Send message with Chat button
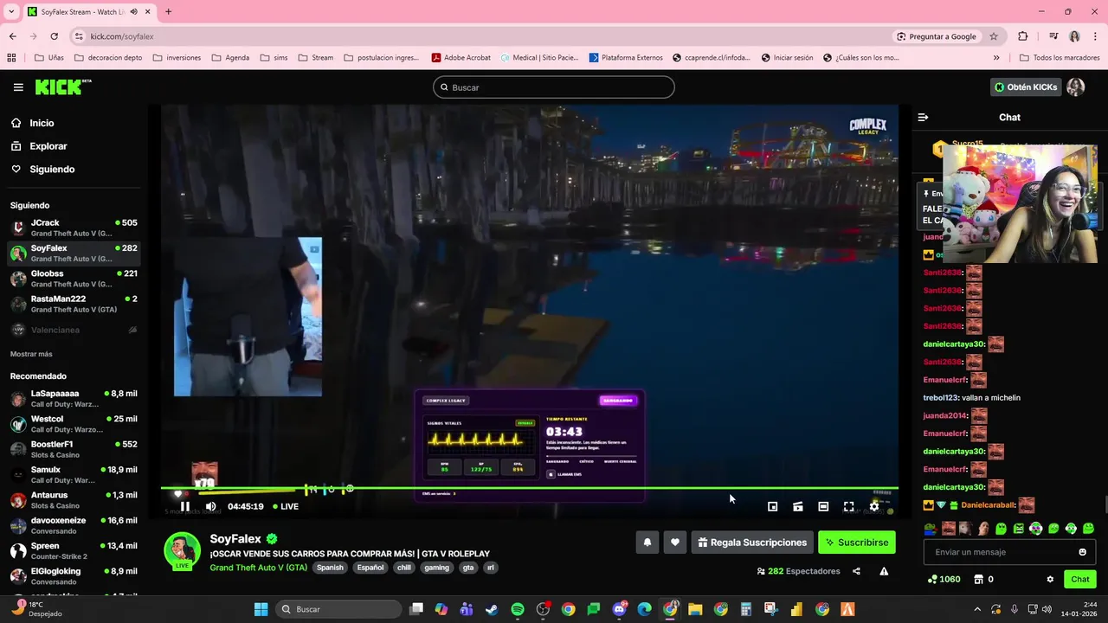This screenshot has height=623, width=1108. coord(1080,580)
